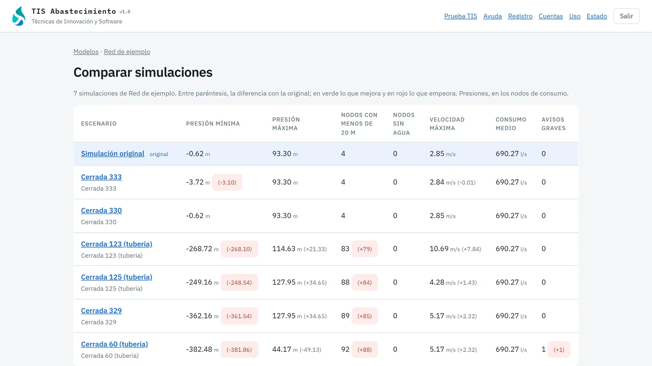Open Red de ejemplo breadcrumb link
Image resolution: width=652 pixels, height=366 pixels.
point(127,52)
